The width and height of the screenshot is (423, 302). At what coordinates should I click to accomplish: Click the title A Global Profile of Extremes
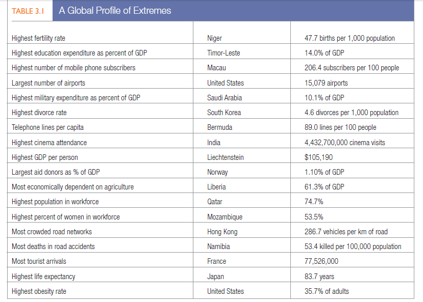coord(115,11)
